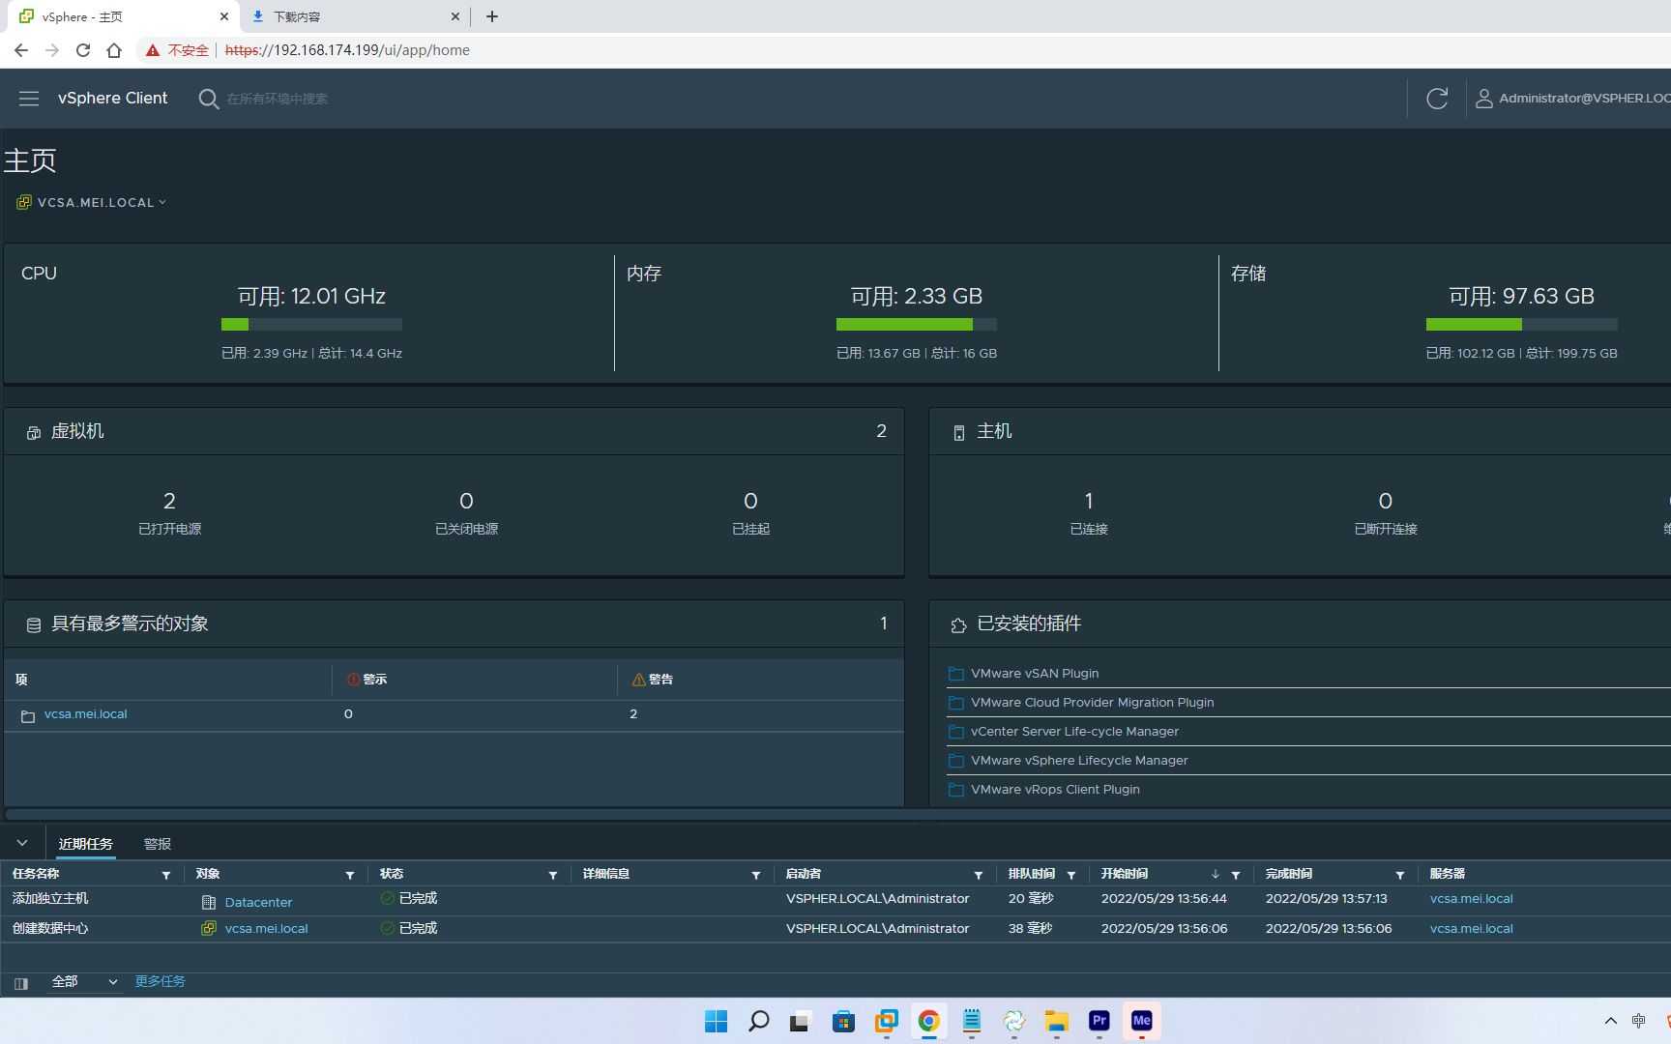The width and height of the screenshot is (1671, 1044).
Task: Filter the 任务名称 column
Action: tap(166, 875)
